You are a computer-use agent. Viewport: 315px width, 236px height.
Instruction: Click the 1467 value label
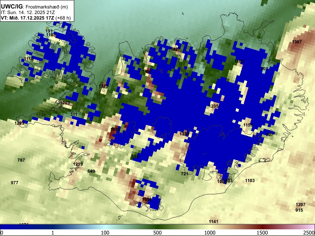pos(147,71)
